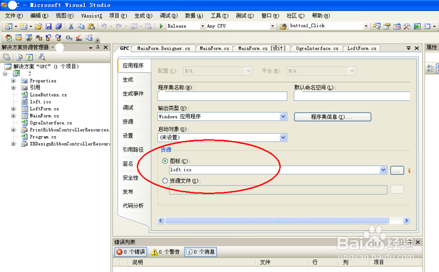Toggle the 0 个错误 errors filter
439x272 pixels.
[131, 251]
